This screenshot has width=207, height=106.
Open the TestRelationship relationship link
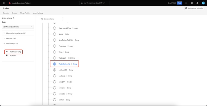(16, 52)
